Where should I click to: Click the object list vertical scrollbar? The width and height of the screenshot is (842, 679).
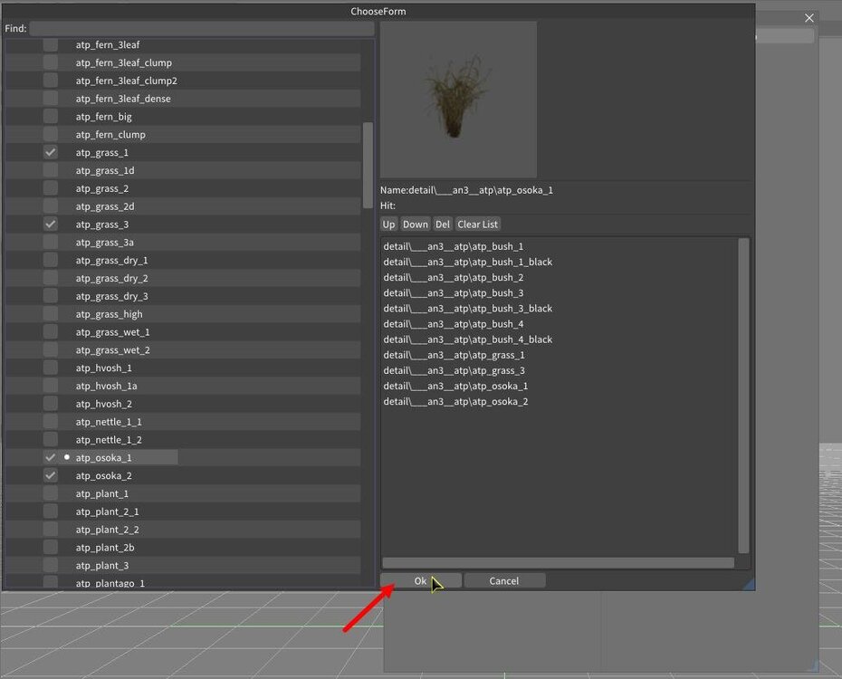click(368, 166)
